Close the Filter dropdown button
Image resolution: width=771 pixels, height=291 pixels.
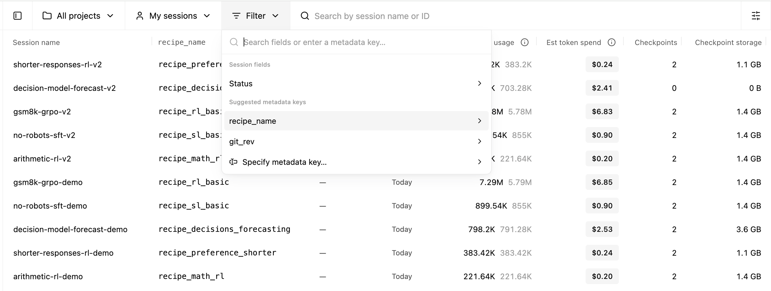(255, 16)
